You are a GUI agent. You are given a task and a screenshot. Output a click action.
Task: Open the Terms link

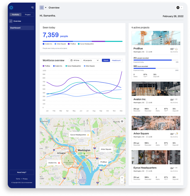(18, 179)
